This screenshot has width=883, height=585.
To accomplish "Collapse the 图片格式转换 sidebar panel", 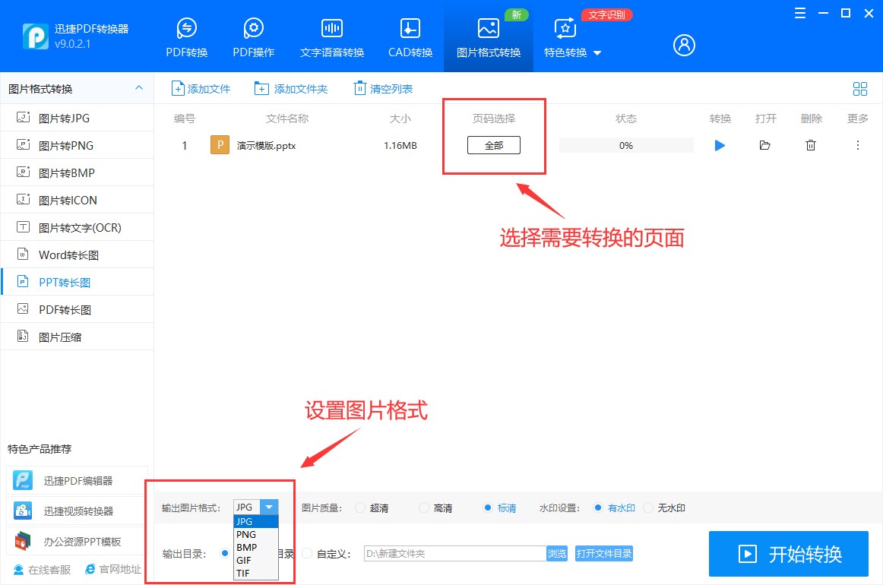I will 139,88.
